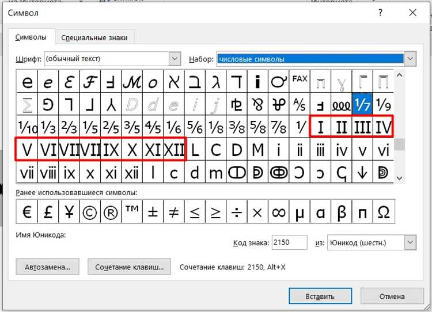Image resolution: width=432 pixels, height=312 pixels.
Task: Pick the trademark sign from recent symbols
Action: (132, 212)
